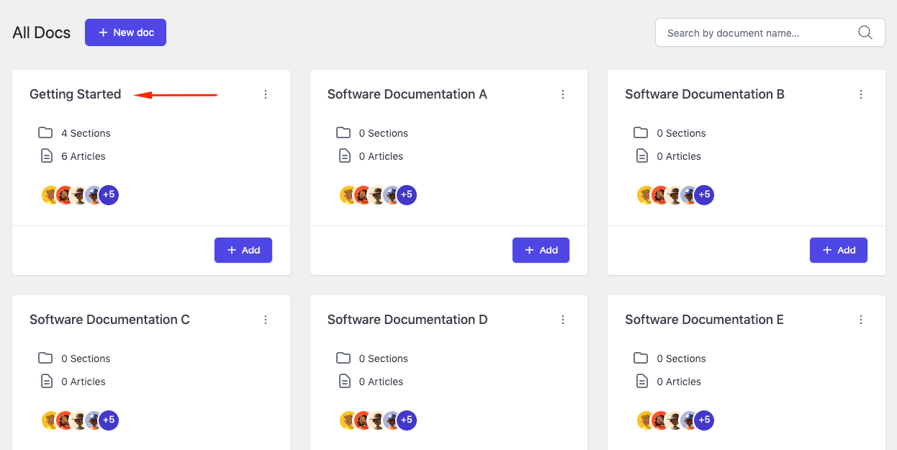The width and height of the screenshot is (897, 450).
Task: Click the New doc button
Action: [x=125, y=32]
